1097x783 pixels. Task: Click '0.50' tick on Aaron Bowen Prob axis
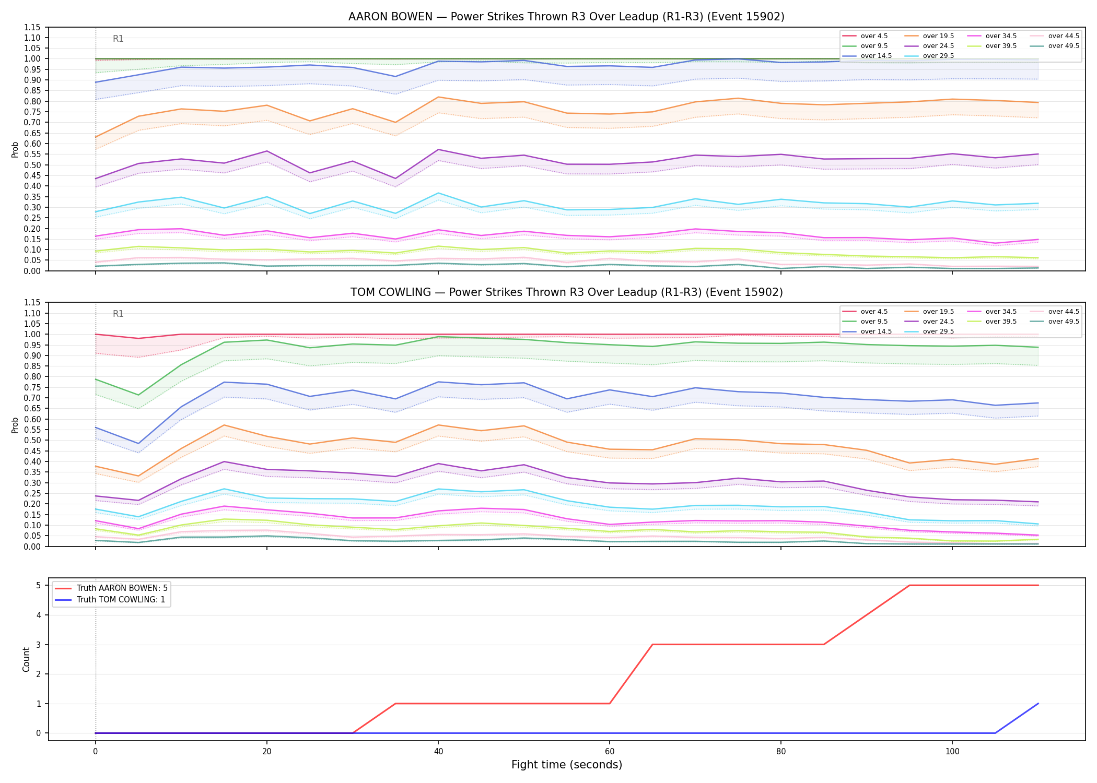click(32, 165)
